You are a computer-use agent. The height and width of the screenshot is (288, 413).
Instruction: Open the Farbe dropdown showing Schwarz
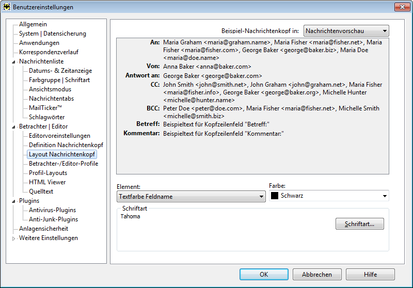click(x=329, y=196)
